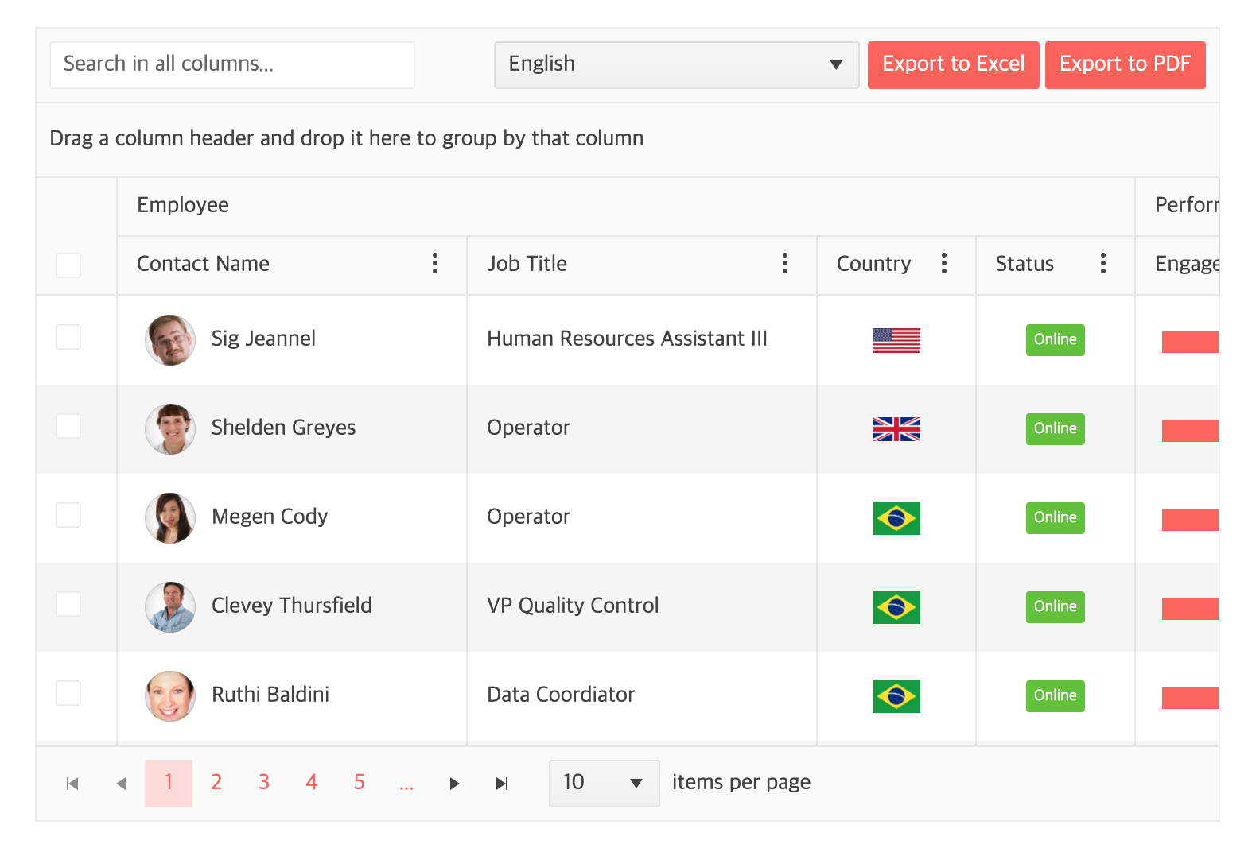Go to page 5

pyautogui.click(x=360, y=784)
